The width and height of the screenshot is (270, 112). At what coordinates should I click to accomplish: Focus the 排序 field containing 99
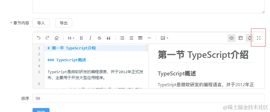(x=148, y=98)
